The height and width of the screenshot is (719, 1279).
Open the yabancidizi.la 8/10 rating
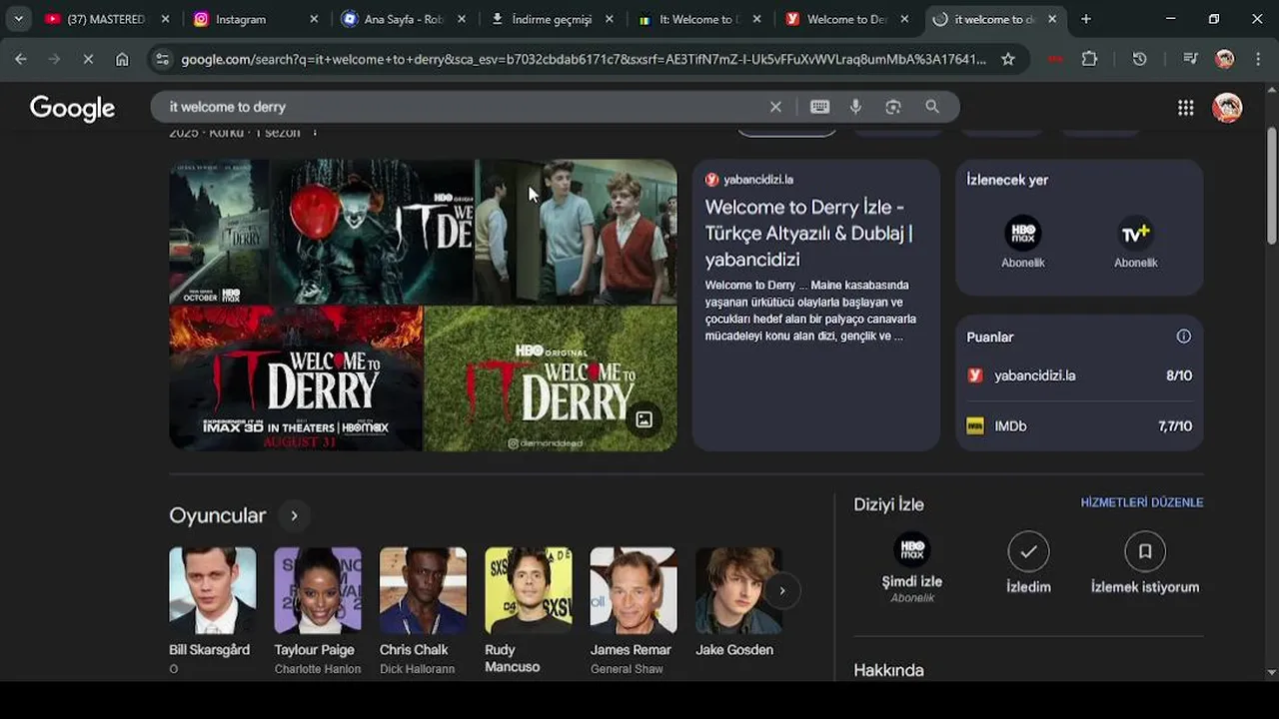click(1079, 375)
